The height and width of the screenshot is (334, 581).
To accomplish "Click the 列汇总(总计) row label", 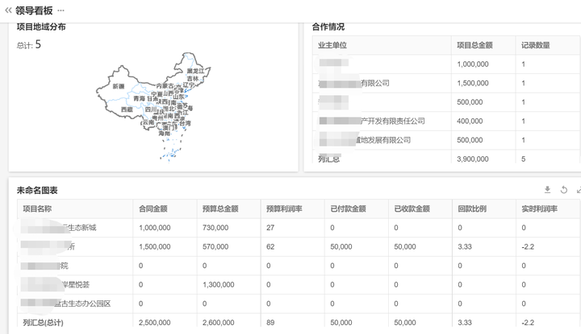I will click(43, 323).
